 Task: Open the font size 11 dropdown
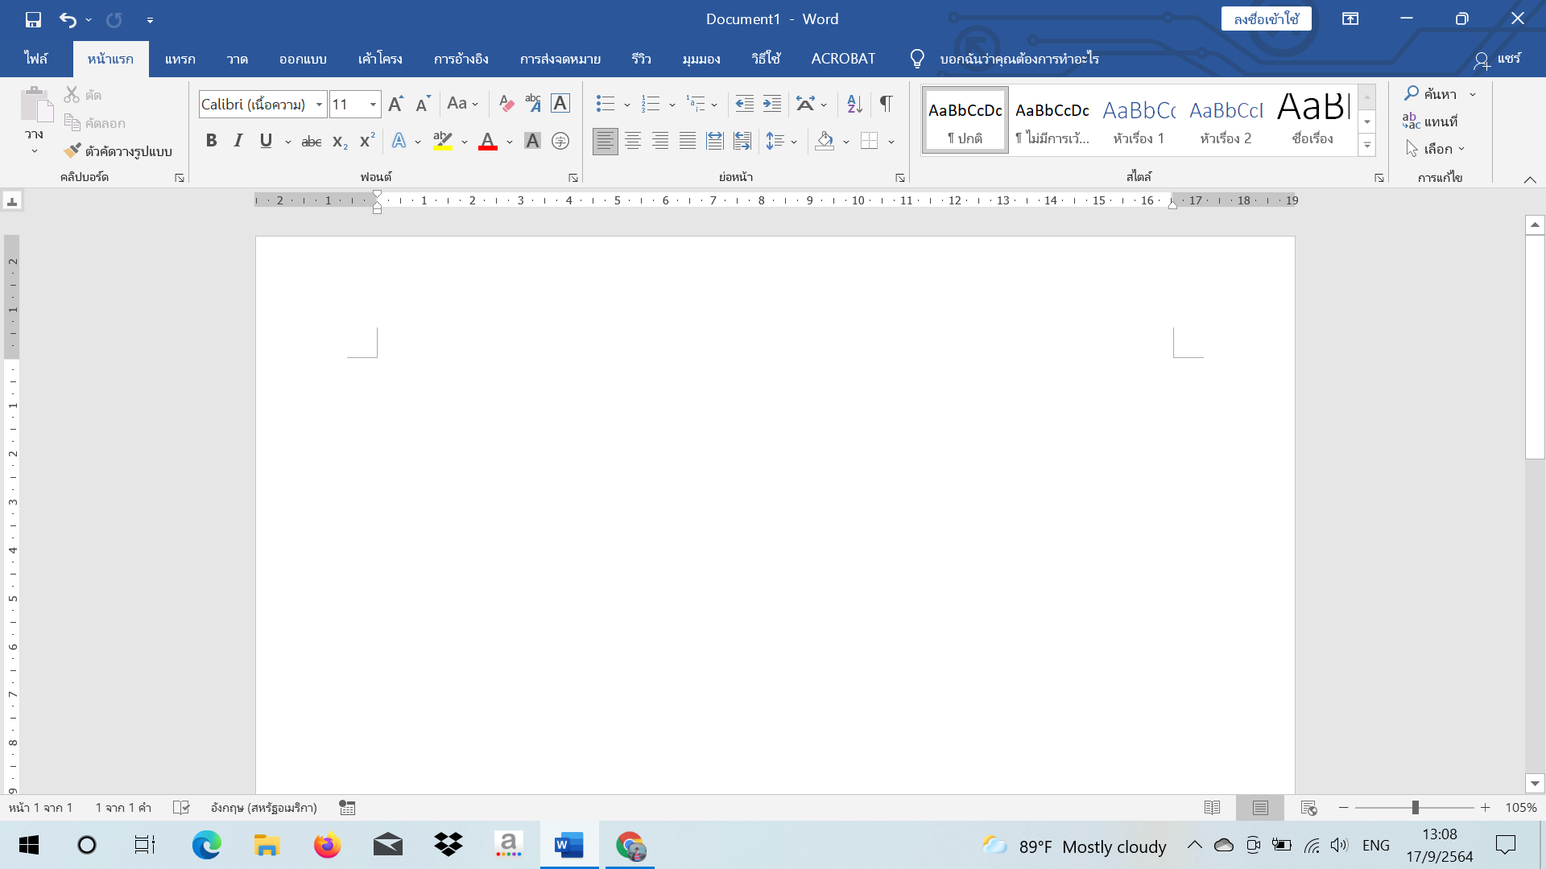pos(373,105)
